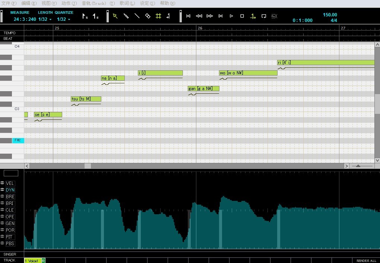Select the DYN parameter button
Screen dimensions: 380x263
pos(10,190)
